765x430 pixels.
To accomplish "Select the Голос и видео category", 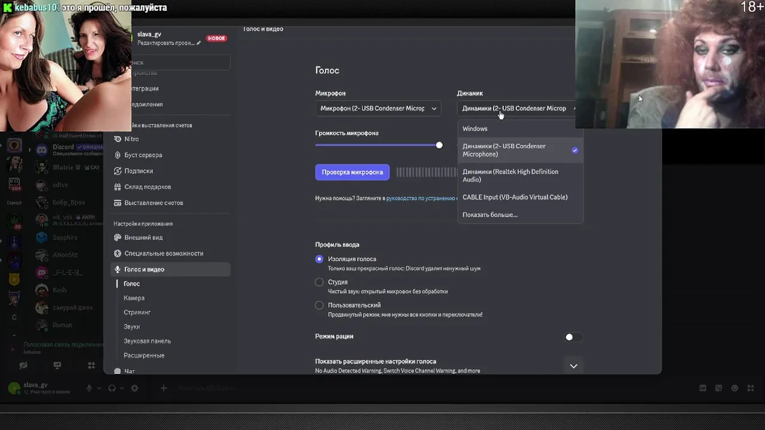I will pos(171,269).
